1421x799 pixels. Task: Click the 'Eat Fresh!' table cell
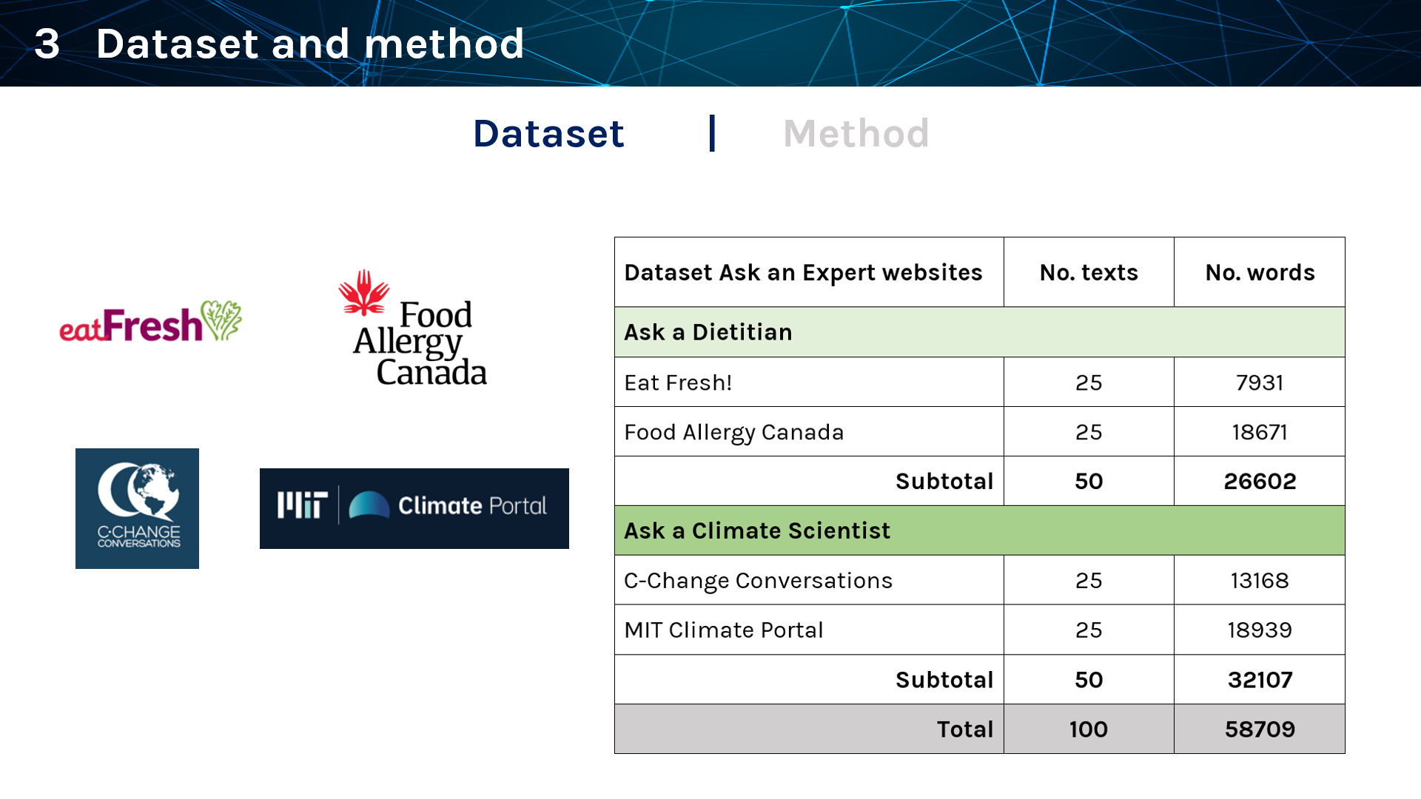678,382
